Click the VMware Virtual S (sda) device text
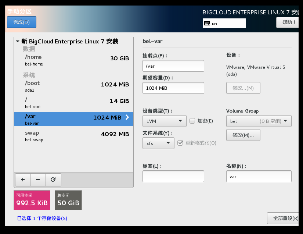The height and width of the screenshot is (234, 303). [x=256, y=71]
